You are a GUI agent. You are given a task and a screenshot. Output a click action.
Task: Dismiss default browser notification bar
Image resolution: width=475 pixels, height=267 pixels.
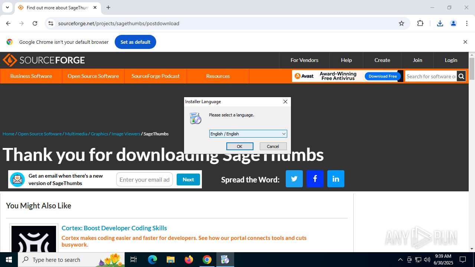coord(465,42)
